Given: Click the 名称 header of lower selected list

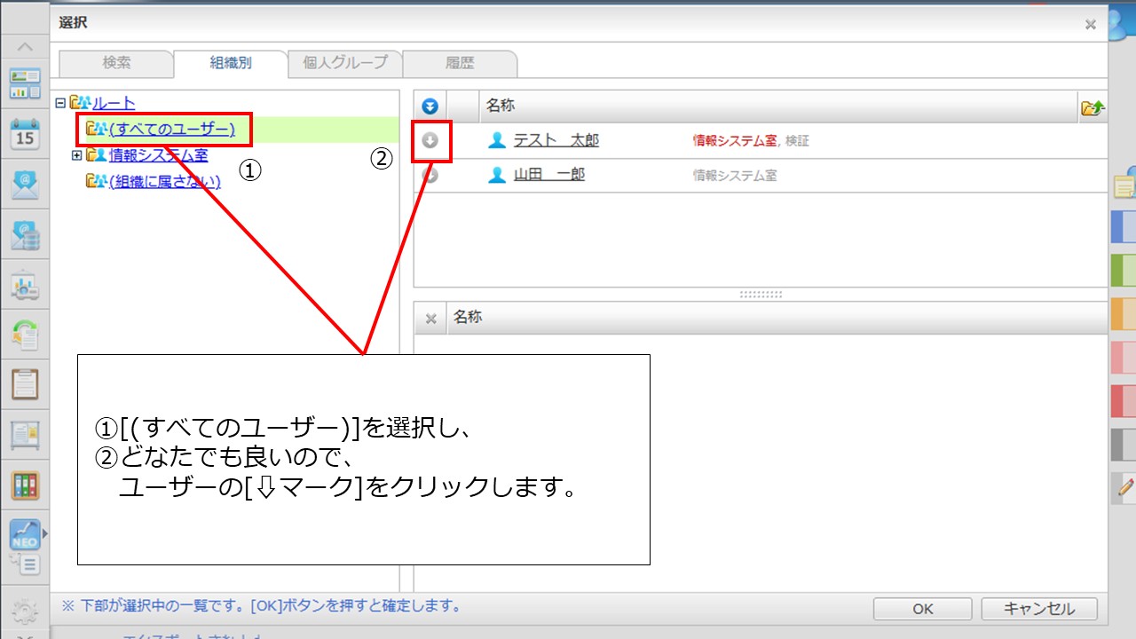Looking at the screenshot, I should click(x=468, y=317).
